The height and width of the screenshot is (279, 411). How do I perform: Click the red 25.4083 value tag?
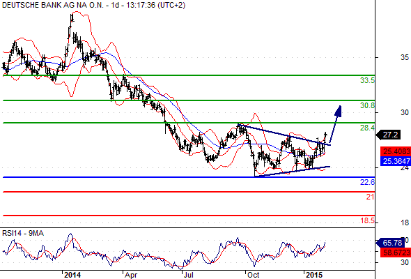396,151
